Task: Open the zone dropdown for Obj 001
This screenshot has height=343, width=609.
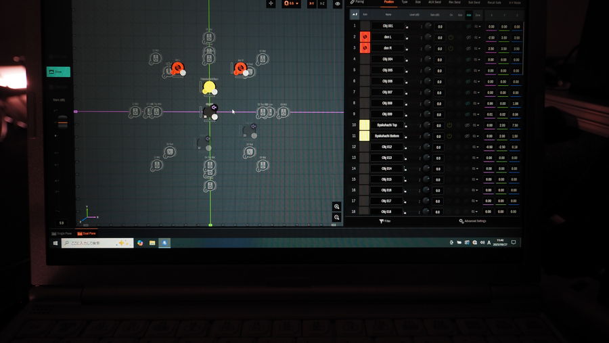Action: tap(477, 26)
